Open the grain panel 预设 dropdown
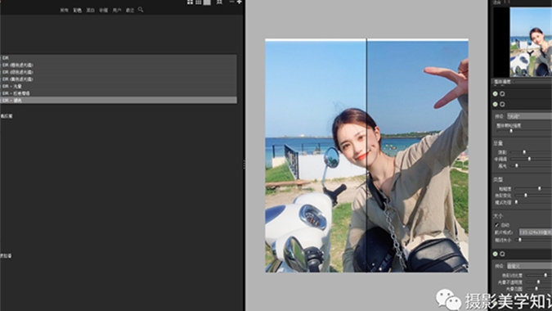 coord(529,116)
